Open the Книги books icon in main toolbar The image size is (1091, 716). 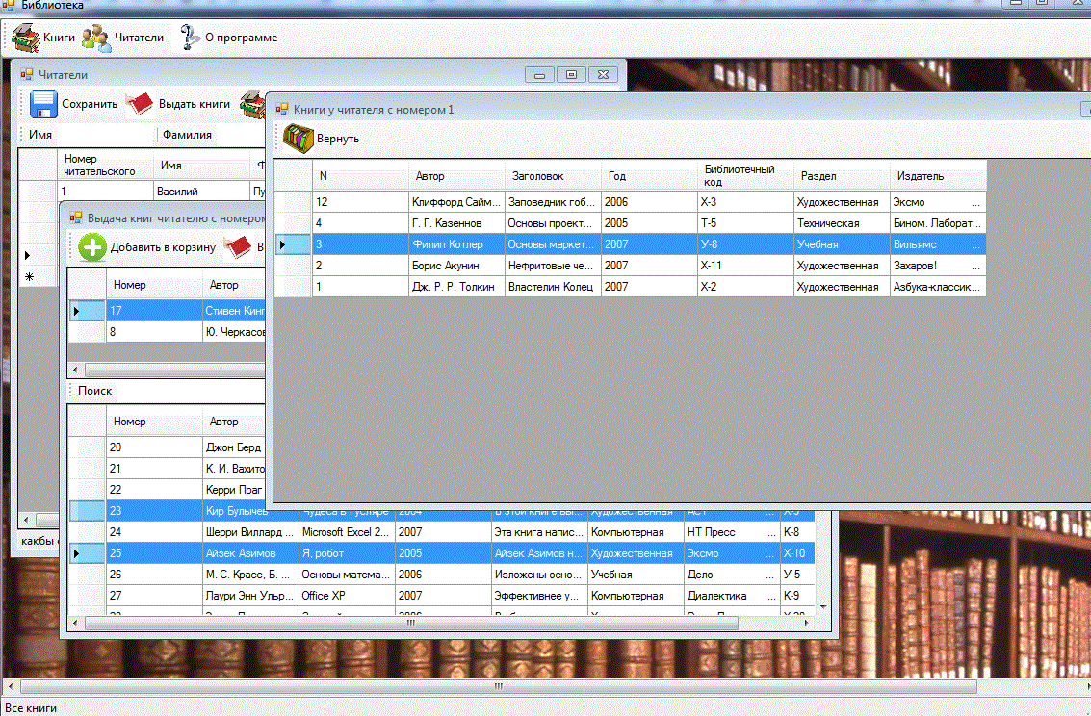[x=25, y=38]
